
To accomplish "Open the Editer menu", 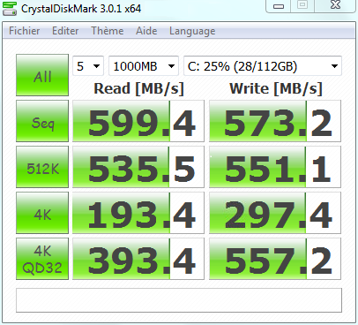I will (x=65, y=31).
